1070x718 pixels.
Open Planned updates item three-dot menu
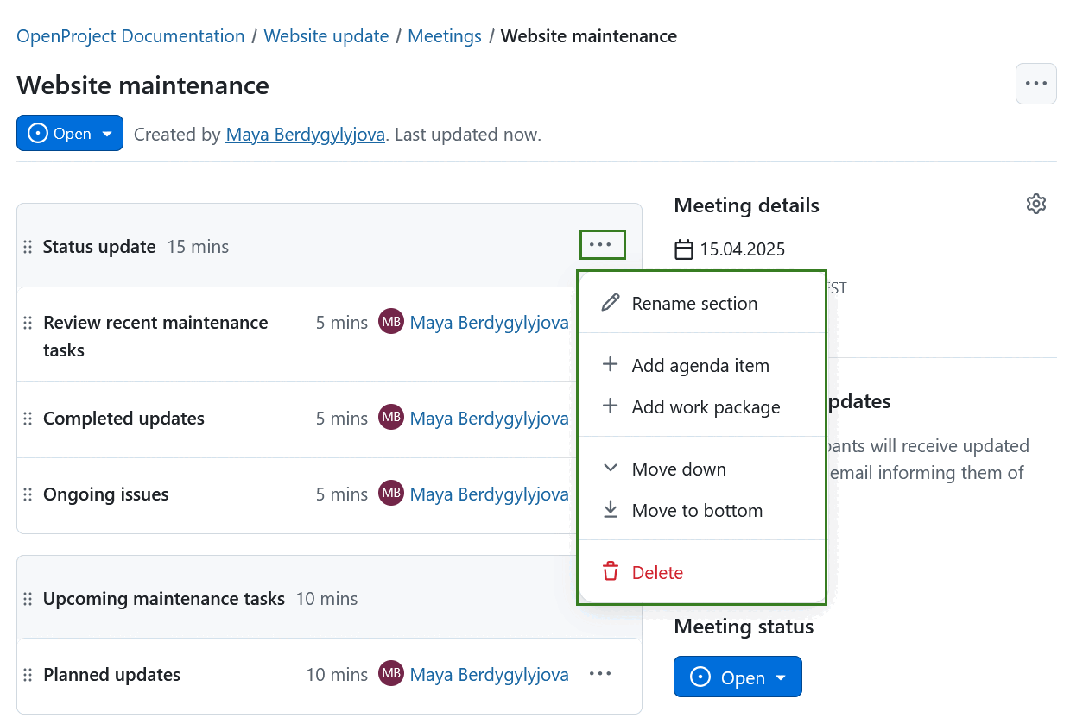pos(600,674)
